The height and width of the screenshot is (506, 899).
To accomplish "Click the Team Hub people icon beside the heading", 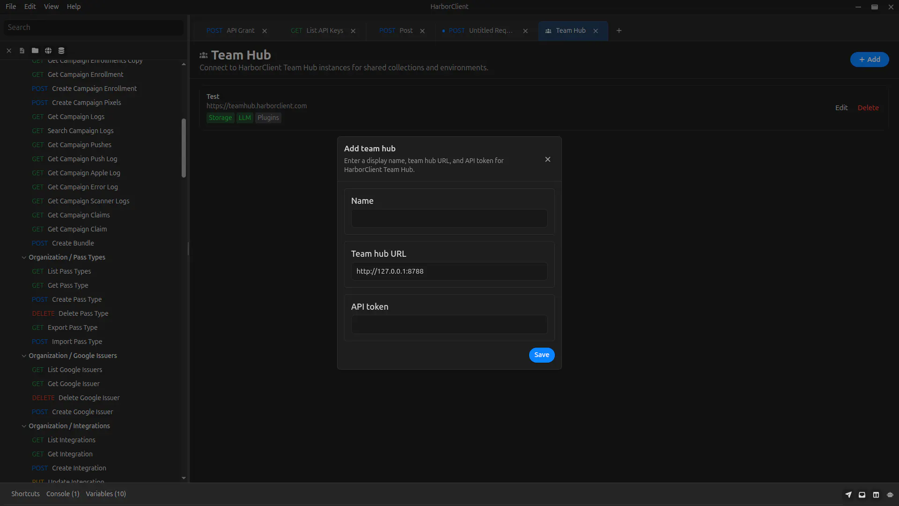I will (x=204, y=55).
